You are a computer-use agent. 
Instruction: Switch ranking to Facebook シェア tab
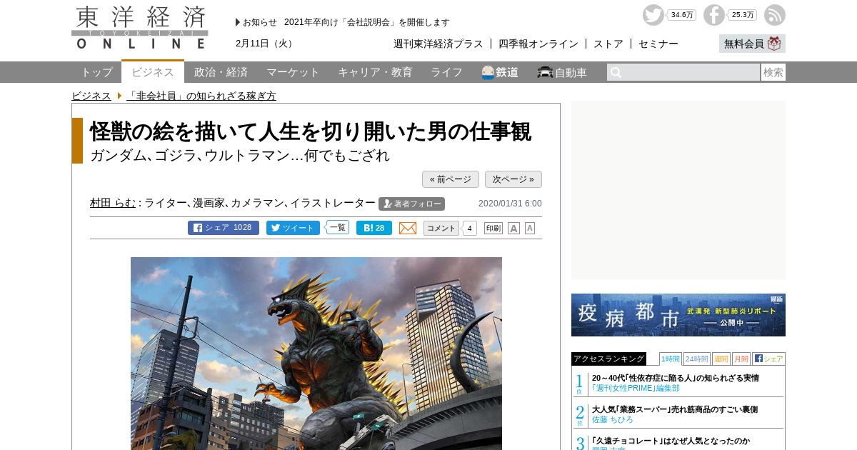(x=768, y=359)
